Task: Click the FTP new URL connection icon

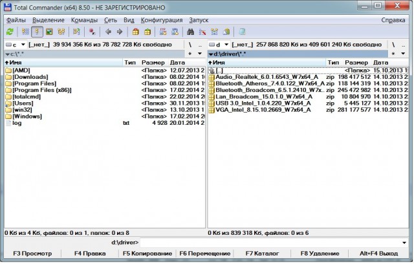Action: pyautogui.click(x=175, y=32)
